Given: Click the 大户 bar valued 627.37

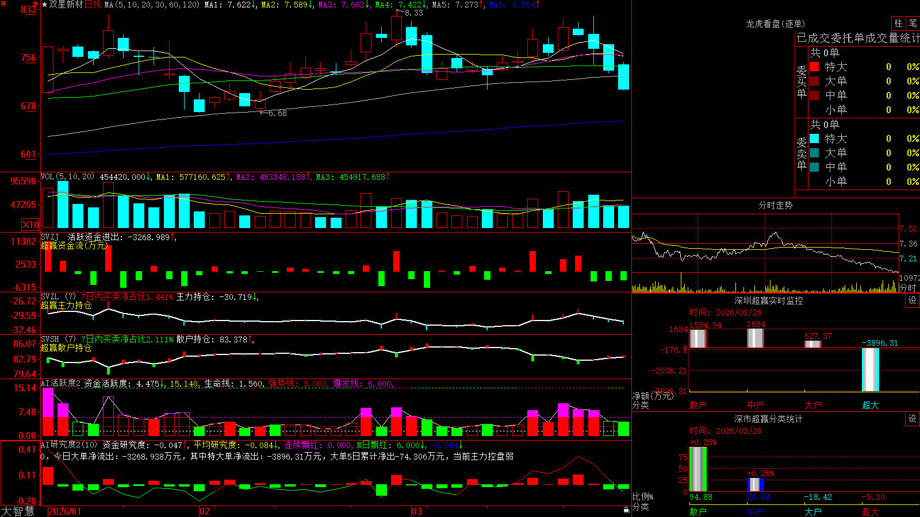Looking at the screenshot, I should (x=813, y=344).
